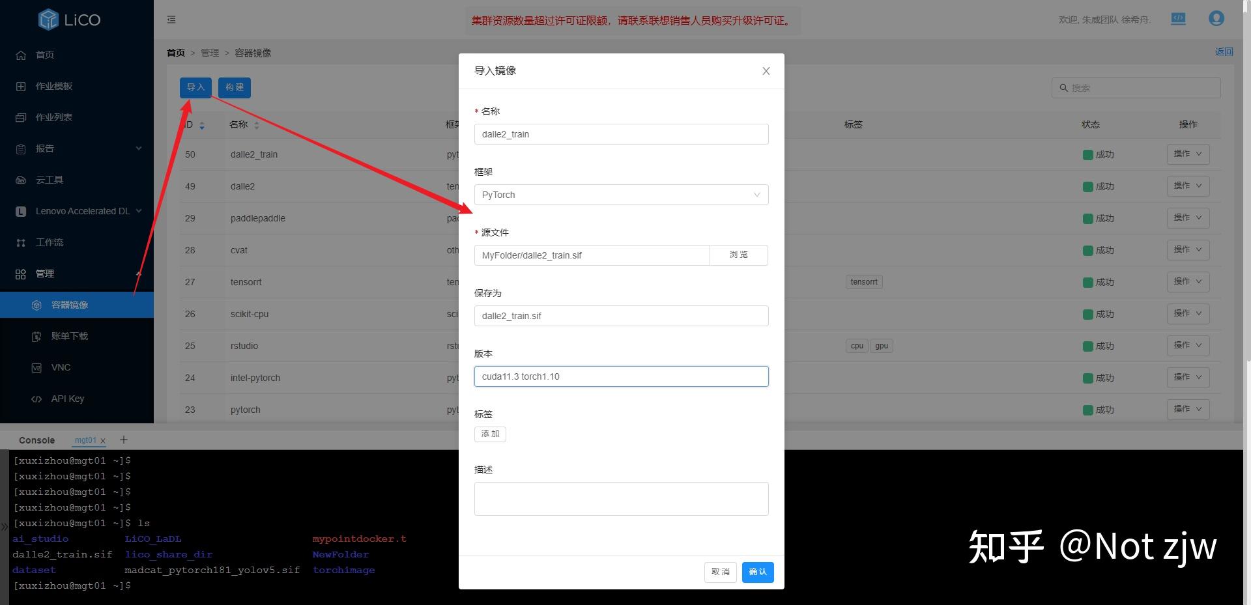Viewport: 1251px width, 605px height.
Task: Open 云工具 in the sidebar
Action: [77, 180]
